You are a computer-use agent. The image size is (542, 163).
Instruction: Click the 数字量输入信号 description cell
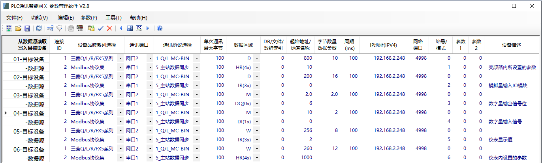[x=512, y=121]
